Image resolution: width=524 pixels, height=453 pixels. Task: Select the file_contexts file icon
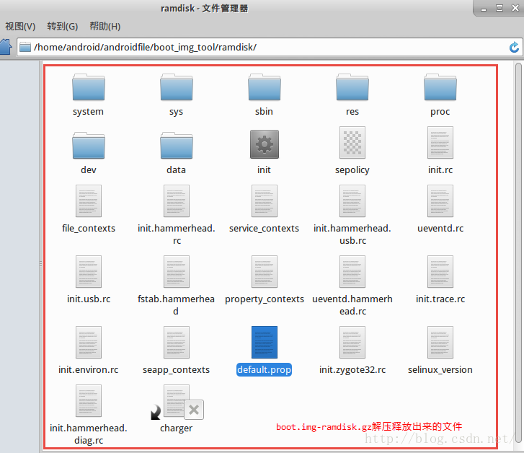89,201
